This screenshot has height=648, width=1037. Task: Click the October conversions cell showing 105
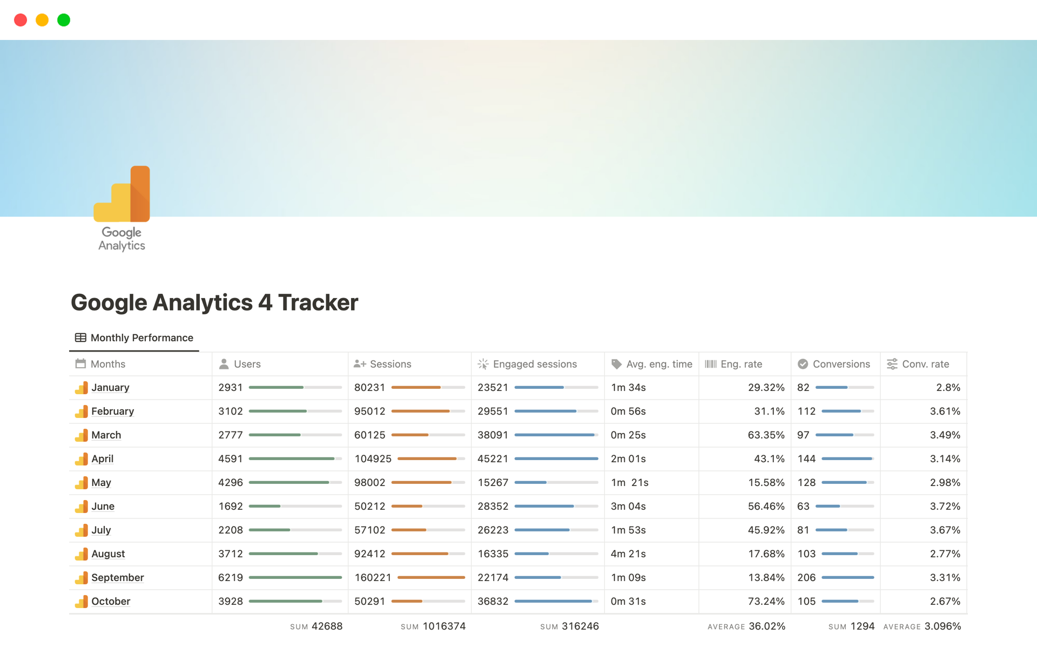[x=806, y=601]
